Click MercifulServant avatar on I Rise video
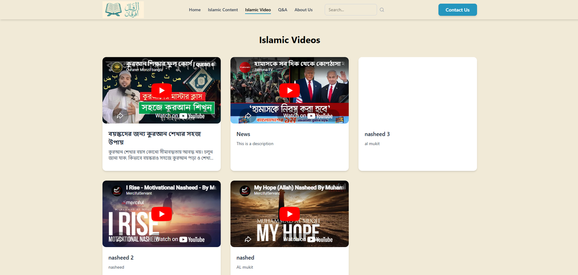This screenshot has height=275, width=578. tap(117, 191)
